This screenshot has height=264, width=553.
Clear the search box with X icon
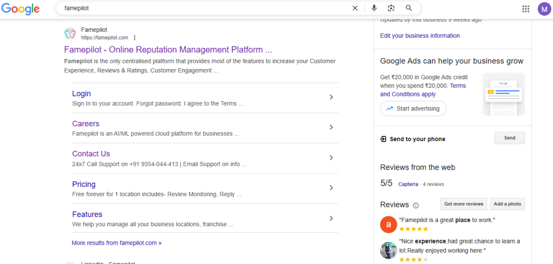click(355, 8)
